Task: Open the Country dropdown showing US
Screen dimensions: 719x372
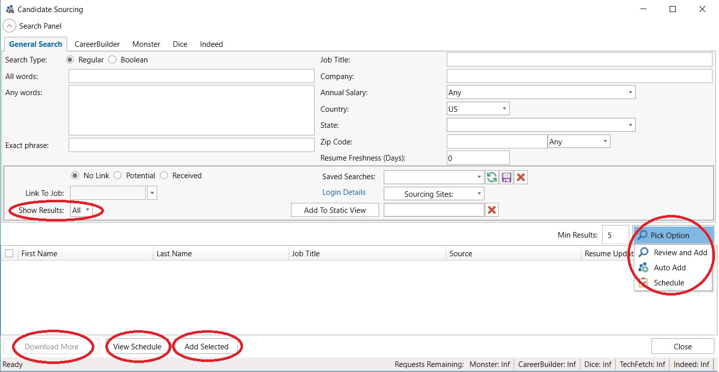Action: click(x=478, y=109)
